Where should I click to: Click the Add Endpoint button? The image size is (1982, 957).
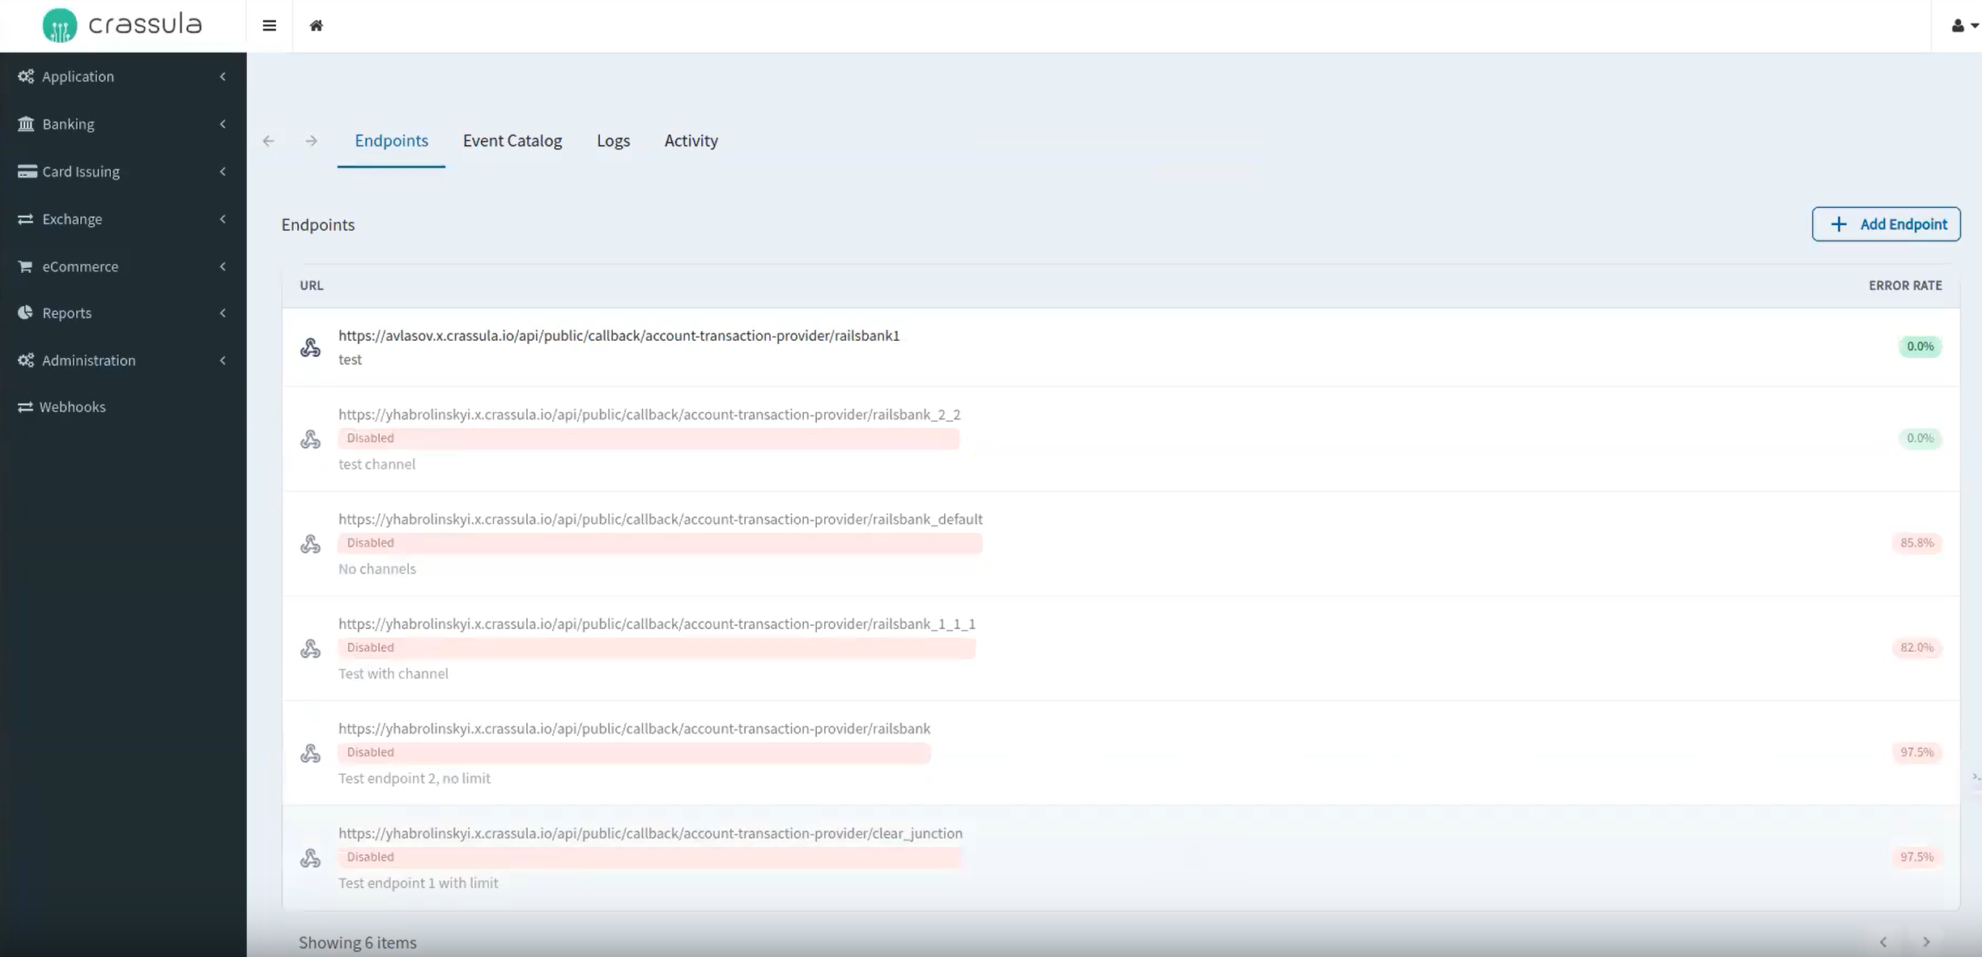pyautogui.click(x=1886, y=223)
